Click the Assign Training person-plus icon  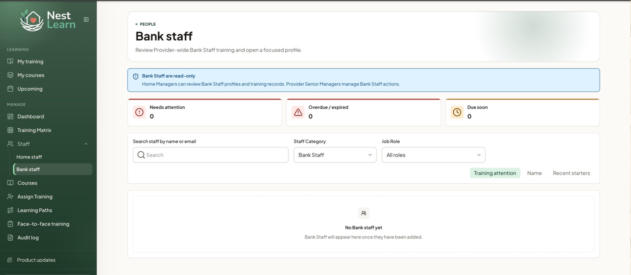click(10, 197)
